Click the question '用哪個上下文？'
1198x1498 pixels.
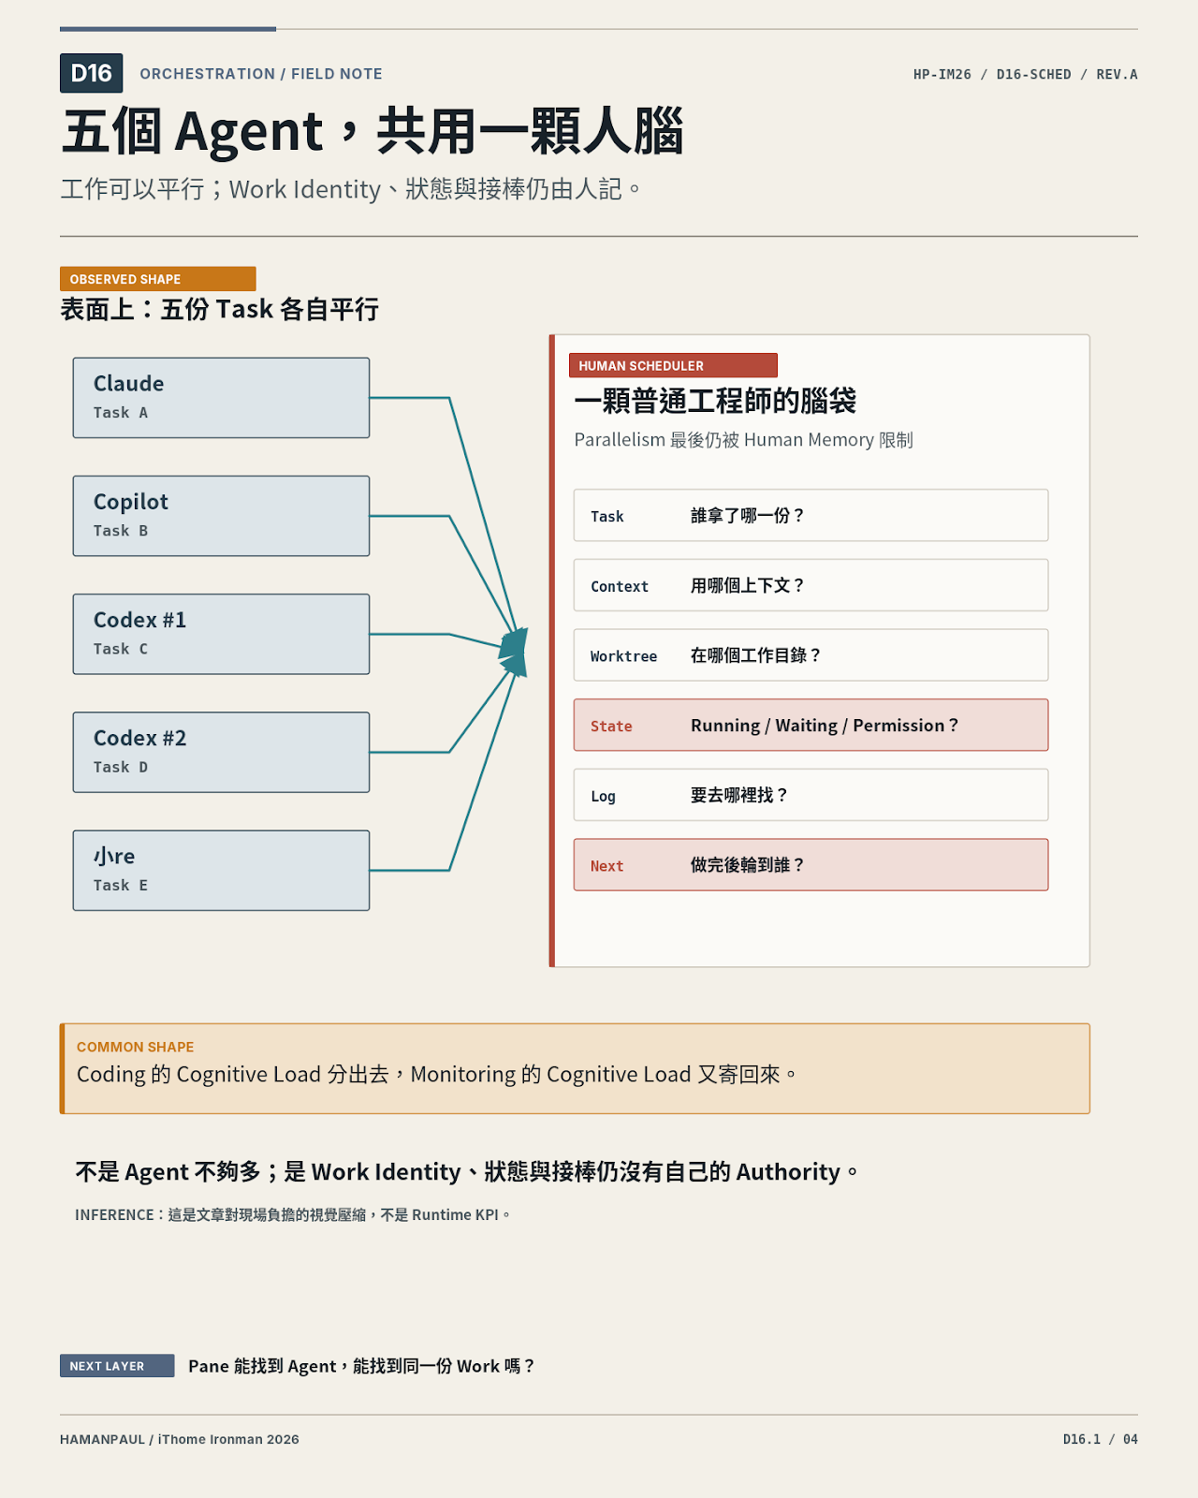[x=748, y=586]
